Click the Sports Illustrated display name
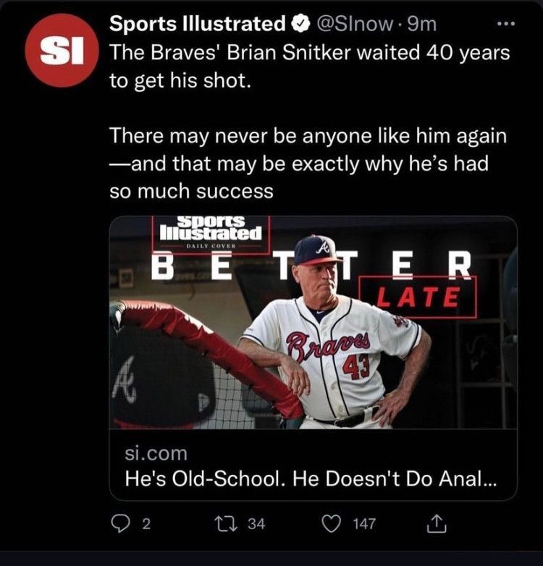 click(x=198, y=24)
